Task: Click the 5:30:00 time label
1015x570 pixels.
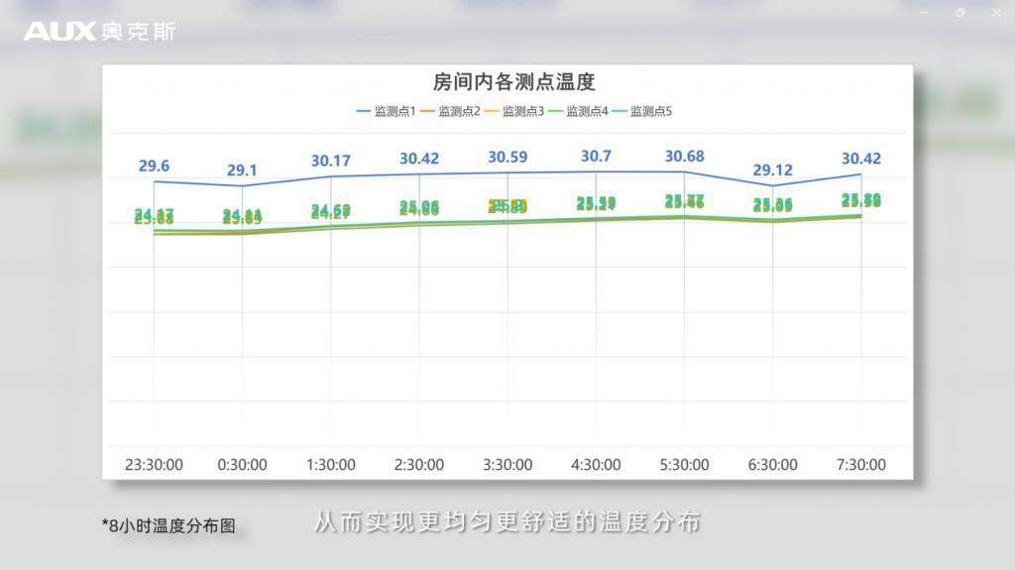Action: [684, 464]
